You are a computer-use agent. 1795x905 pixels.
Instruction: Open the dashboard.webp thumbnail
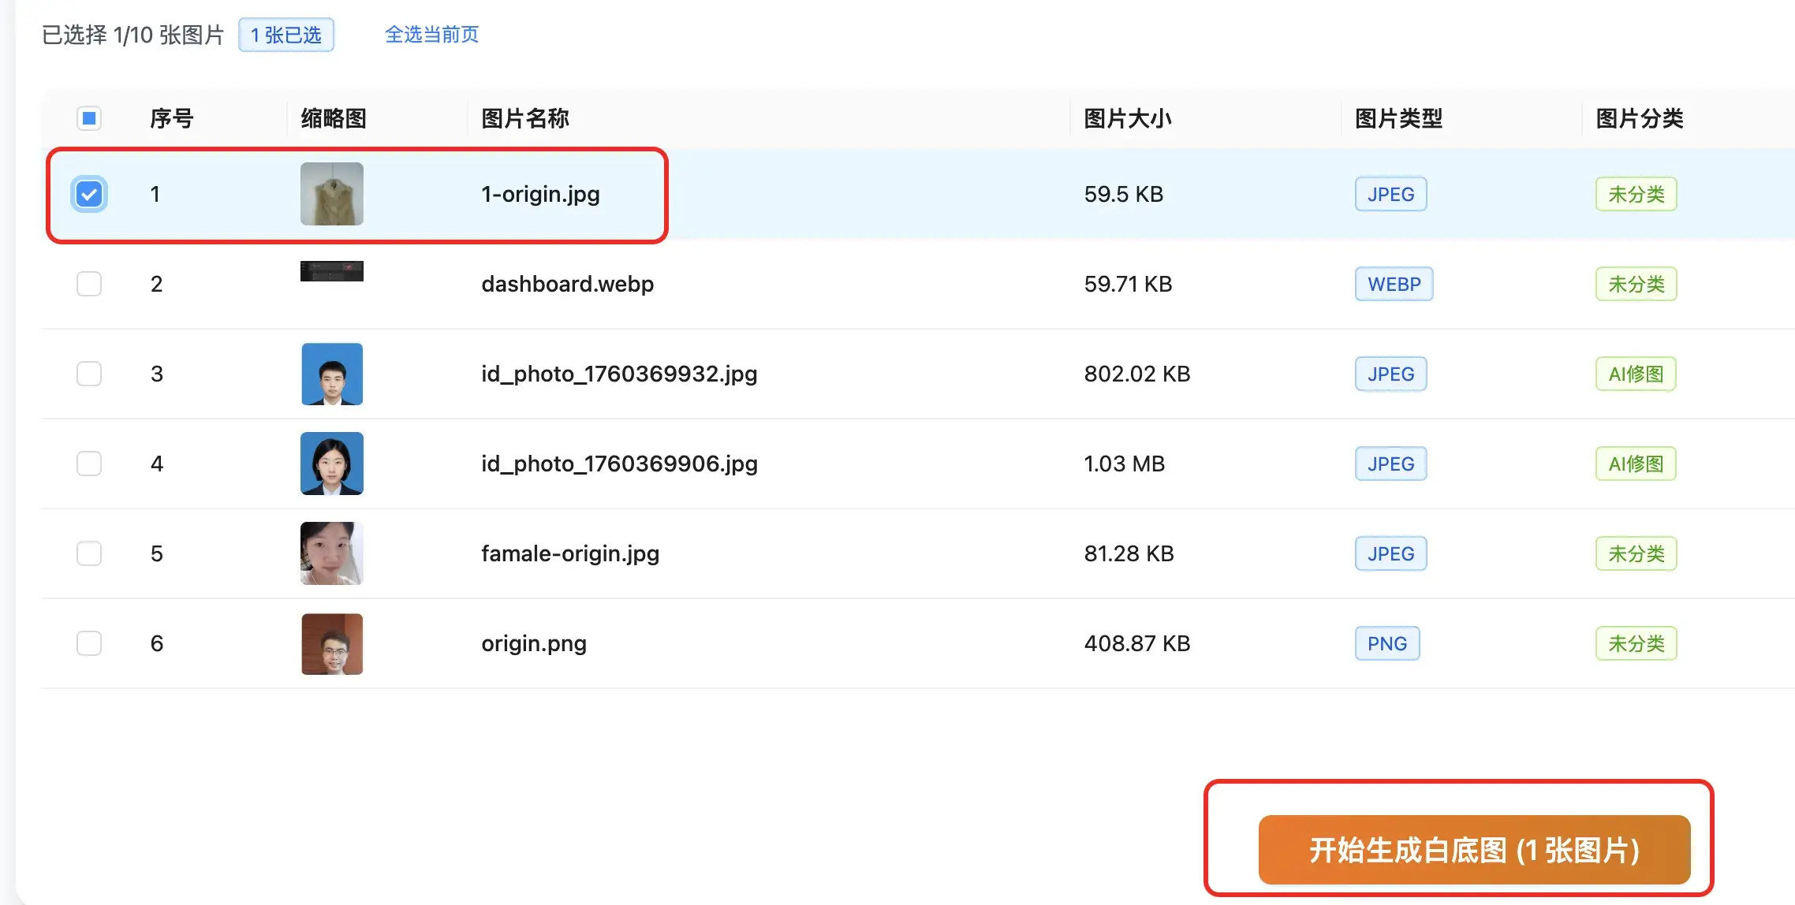331,271
